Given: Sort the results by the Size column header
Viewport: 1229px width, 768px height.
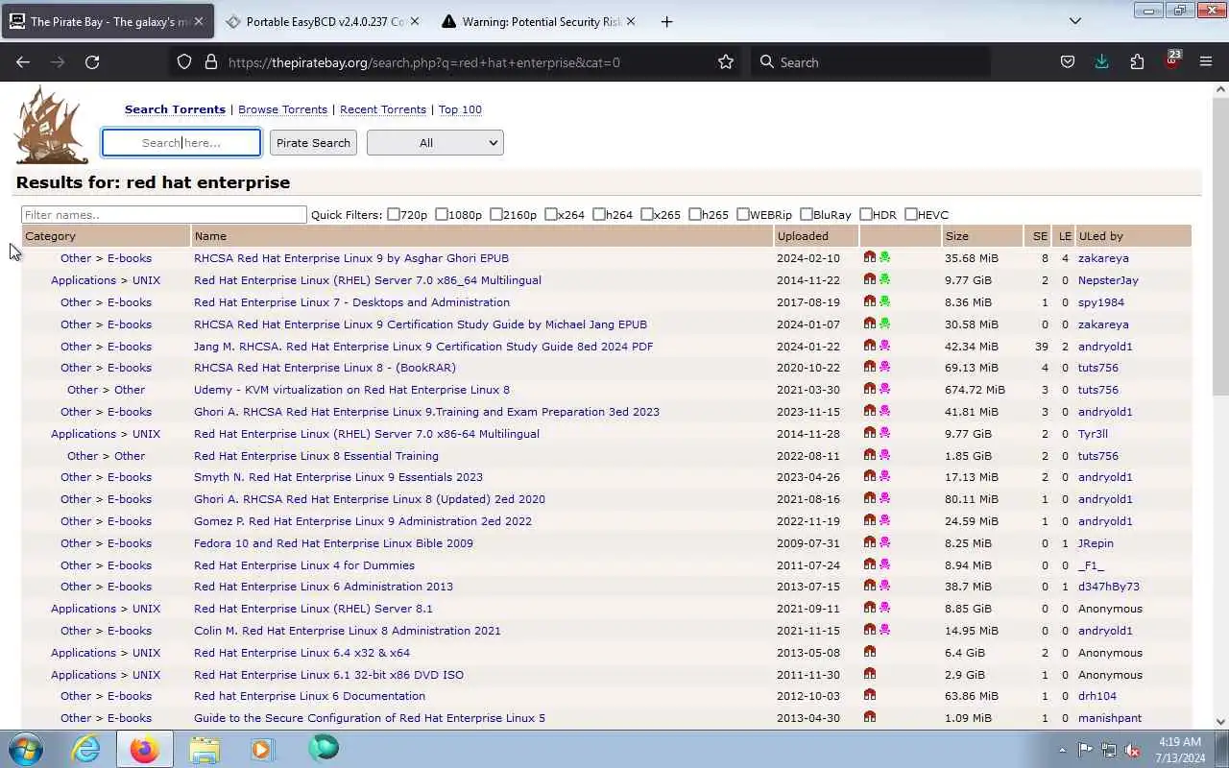Looking at the screenshot, I should (x=956, y=235).
